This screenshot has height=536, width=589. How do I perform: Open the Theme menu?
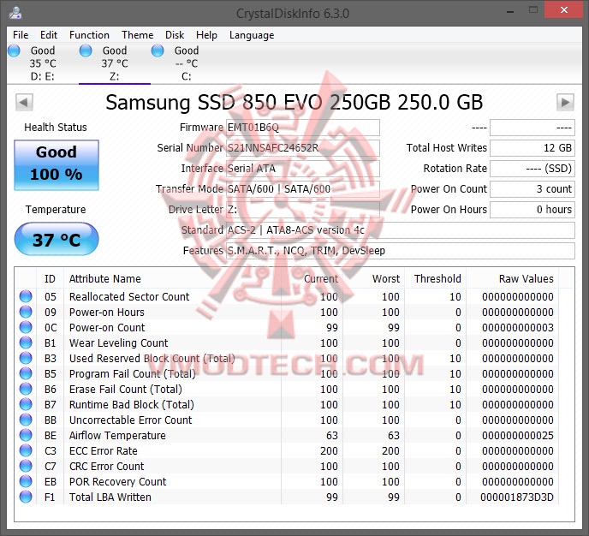pyautogui.click(x=138, y=35)
